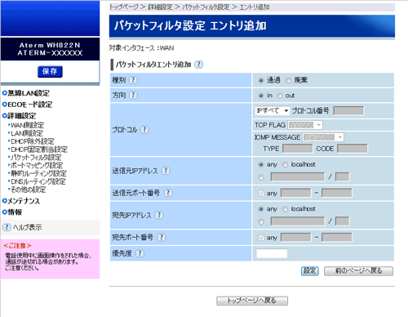Screen dimensions: 408x317
Task: Click the ICMP TYPE input field
Action: click(298, 149)
